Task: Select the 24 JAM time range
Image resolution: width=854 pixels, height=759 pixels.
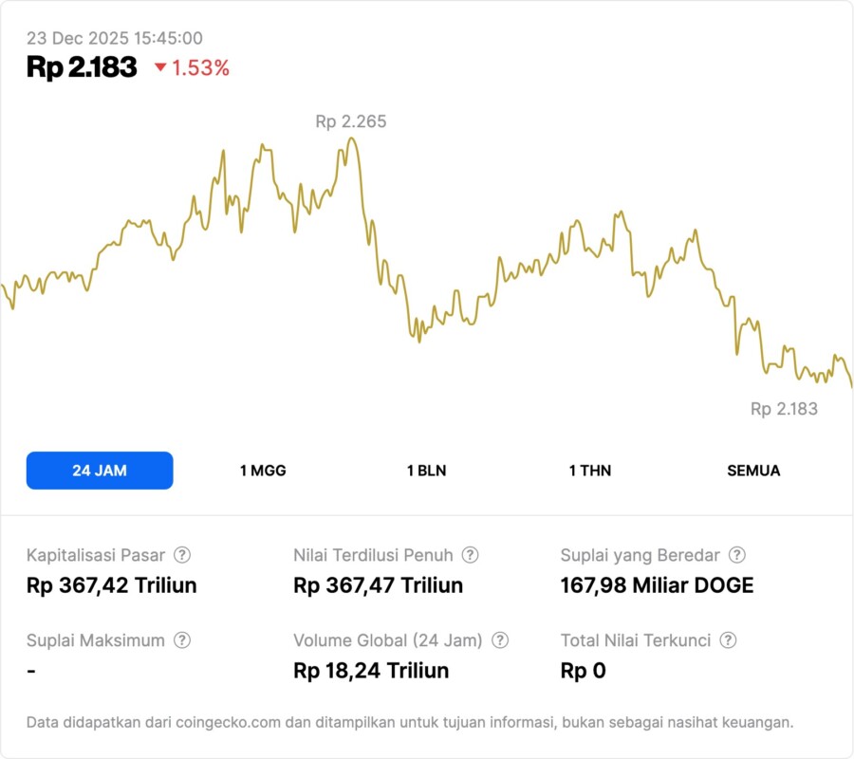Action: (100, 471)
